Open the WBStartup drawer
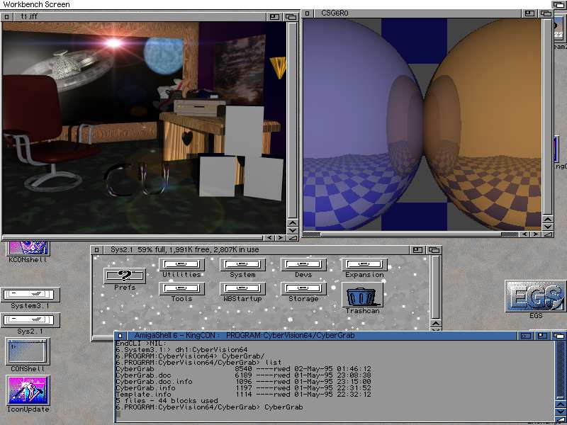Viewport: 567px width, 425px height. point(242,292)
